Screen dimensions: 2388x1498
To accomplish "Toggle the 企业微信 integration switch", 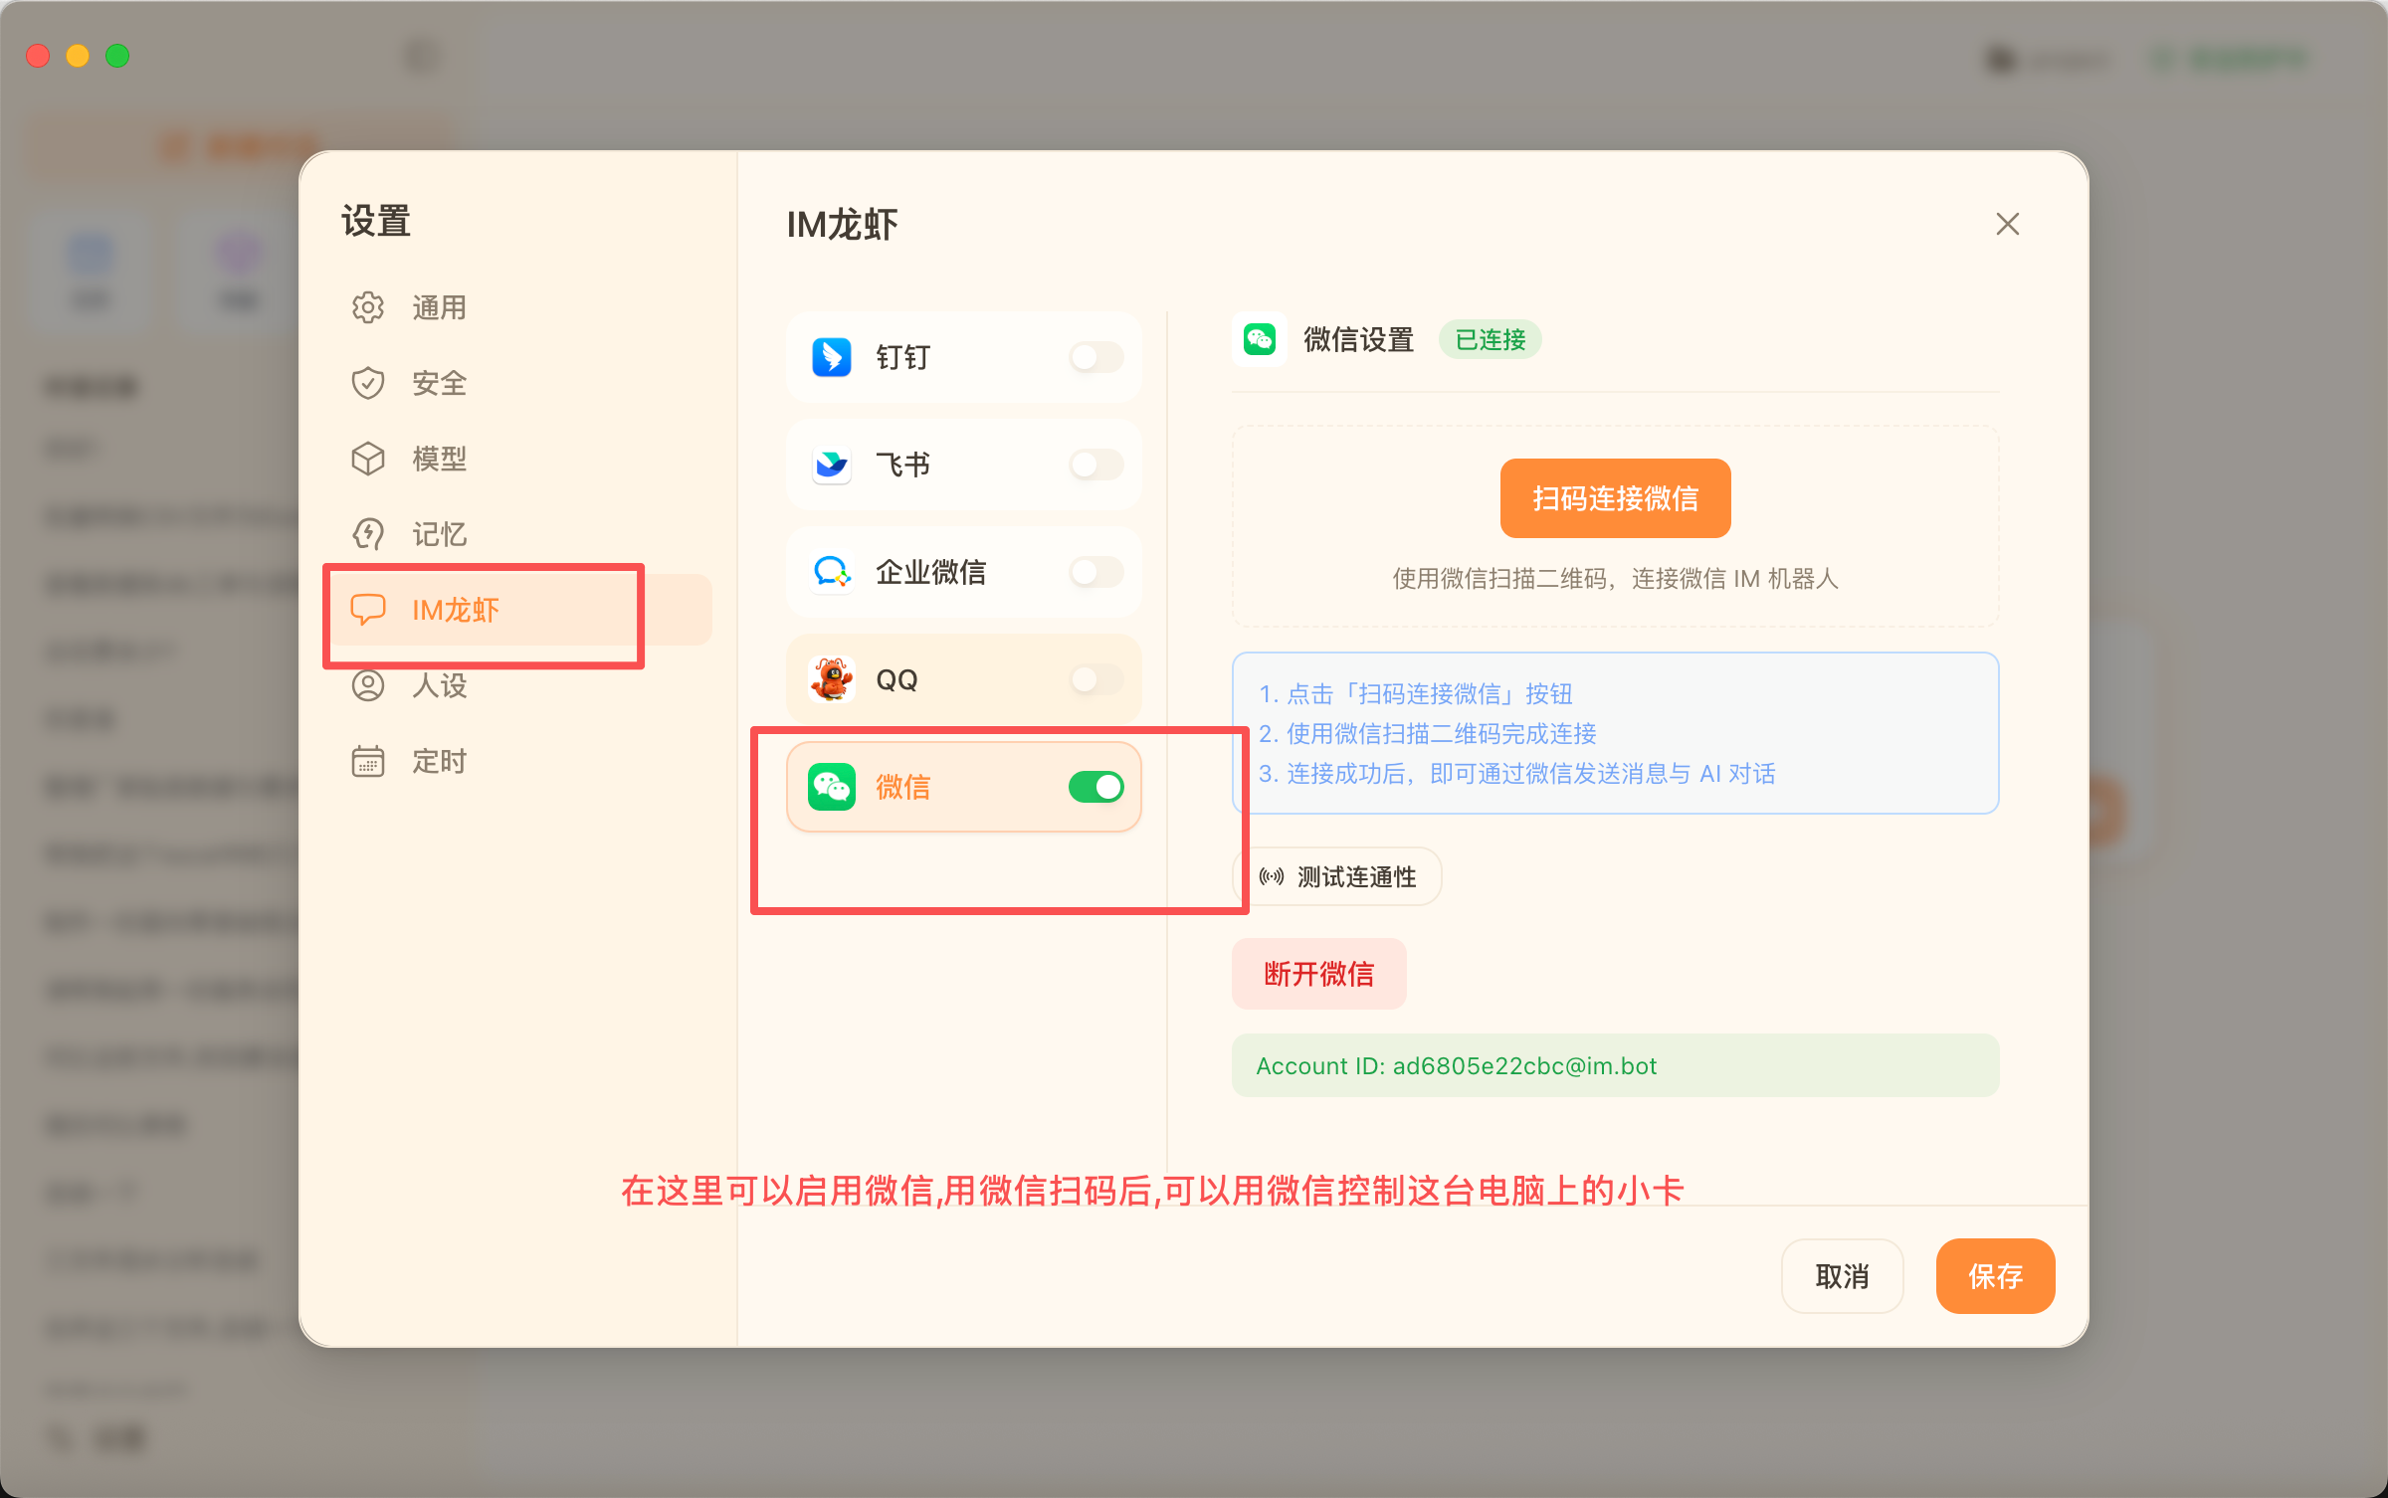I will 1094,572.
